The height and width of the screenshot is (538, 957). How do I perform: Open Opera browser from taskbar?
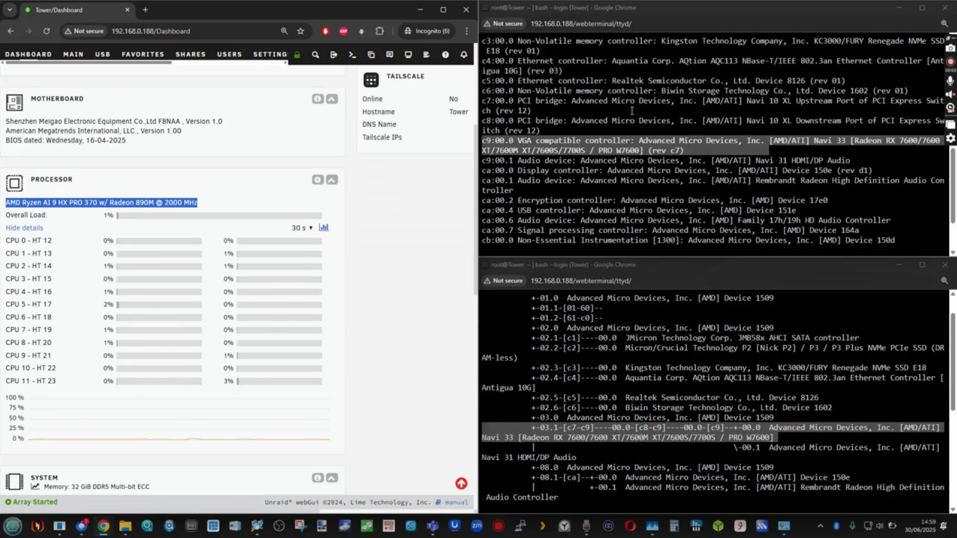(x=630, y=526)
